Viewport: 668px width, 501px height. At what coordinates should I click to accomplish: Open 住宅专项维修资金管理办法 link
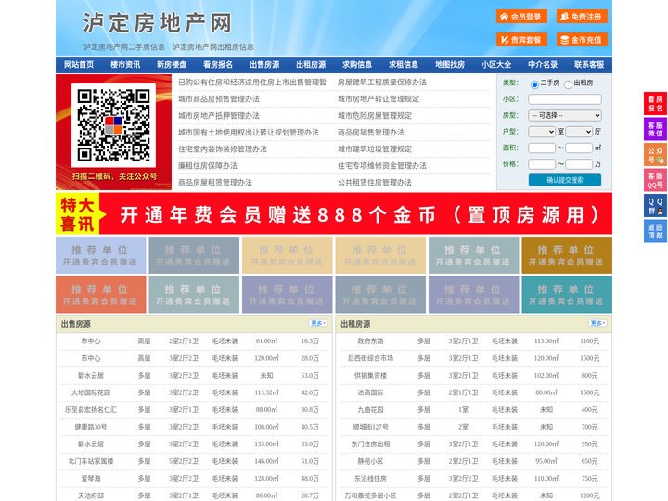(381, 165)
